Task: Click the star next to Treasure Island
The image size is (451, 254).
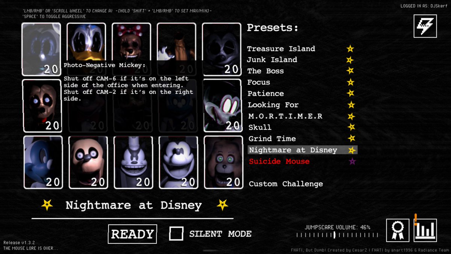Action: [350, 49]
